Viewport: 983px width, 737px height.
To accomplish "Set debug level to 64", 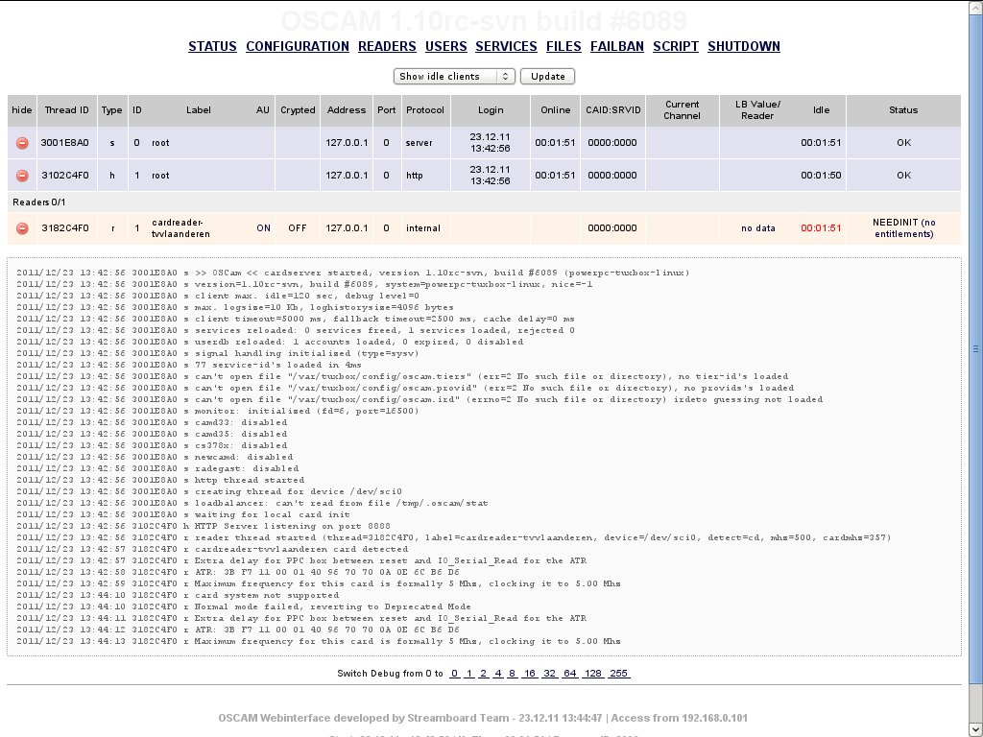I will click(570, 674).
